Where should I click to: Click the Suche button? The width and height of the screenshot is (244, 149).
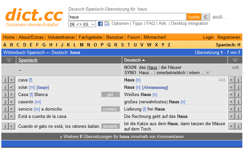click(194, 17)
